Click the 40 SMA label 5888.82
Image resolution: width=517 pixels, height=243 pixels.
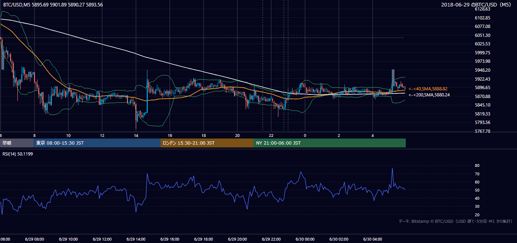(x=428, y=89)
